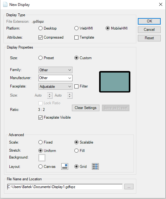Click the file name path field

pos(65,187)
